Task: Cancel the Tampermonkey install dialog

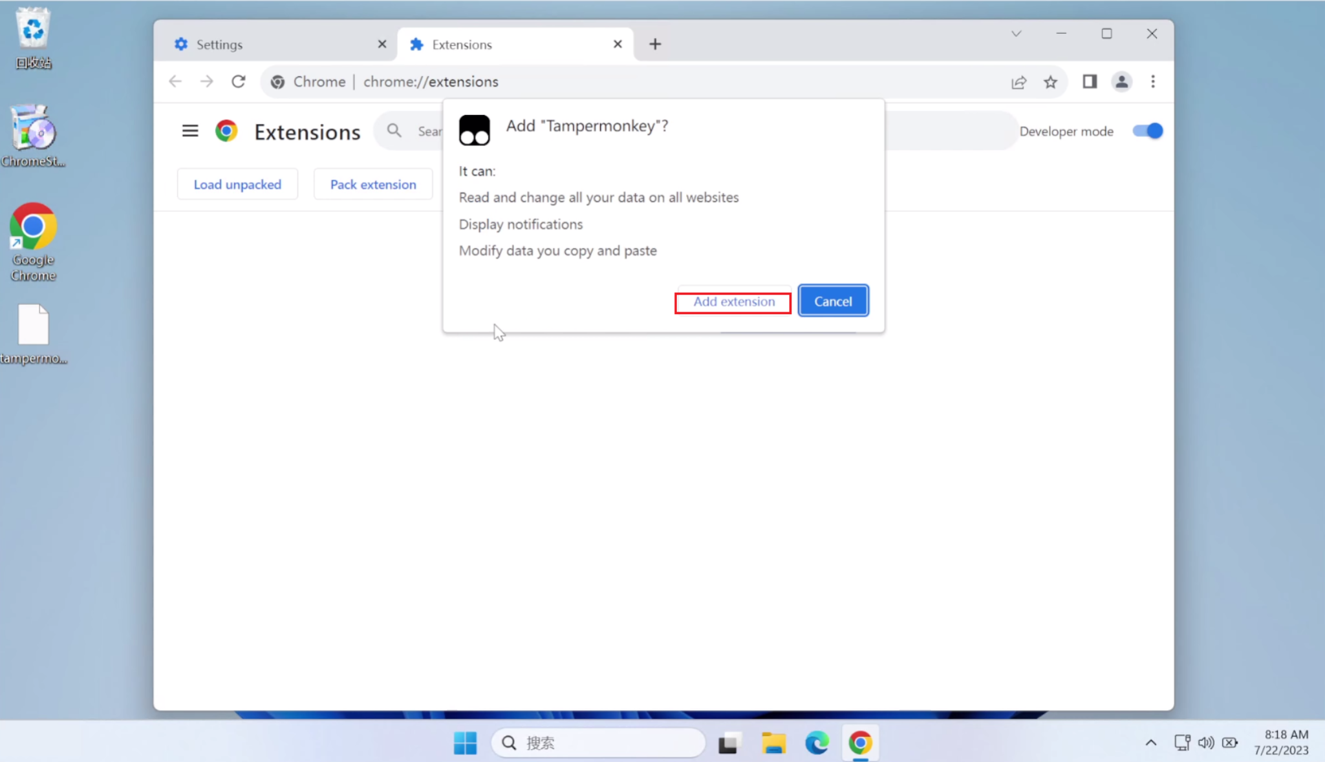Action: tap(833, 301)
